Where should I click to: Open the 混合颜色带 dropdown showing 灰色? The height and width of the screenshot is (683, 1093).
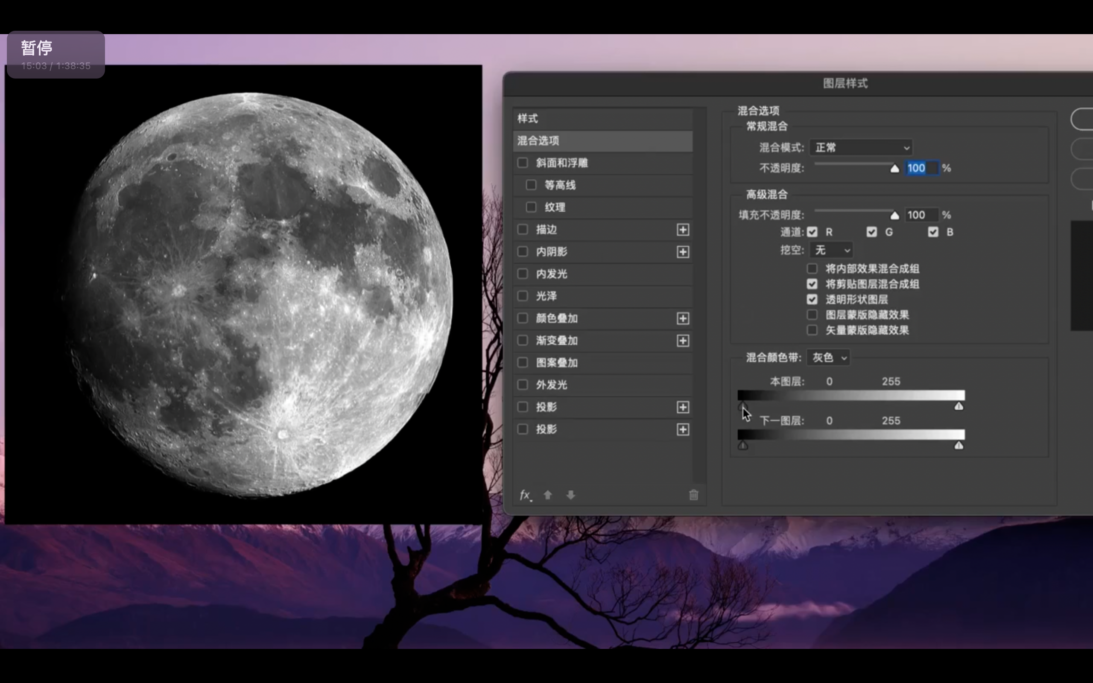(x=828, y=358)
